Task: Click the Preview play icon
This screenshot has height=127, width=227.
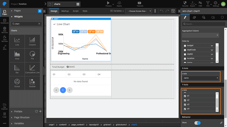Action: pyautogui.click(x=108, y=3)
